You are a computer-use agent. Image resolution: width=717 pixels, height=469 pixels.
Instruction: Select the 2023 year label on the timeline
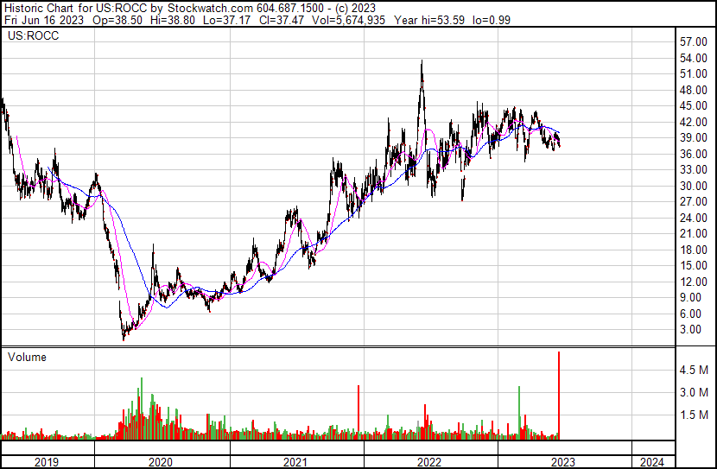[563, 461]
